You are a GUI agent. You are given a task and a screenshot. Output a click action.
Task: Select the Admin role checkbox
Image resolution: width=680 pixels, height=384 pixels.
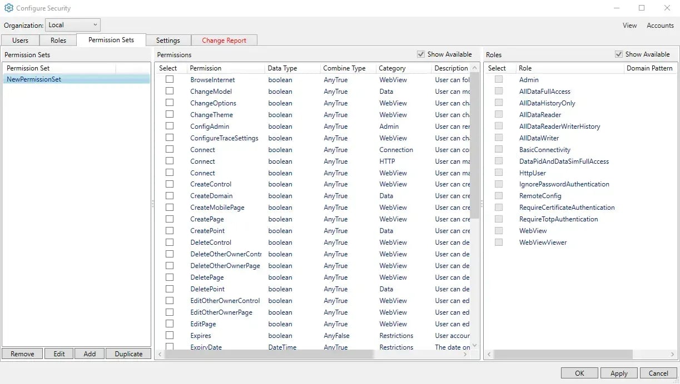pos(498,79)
